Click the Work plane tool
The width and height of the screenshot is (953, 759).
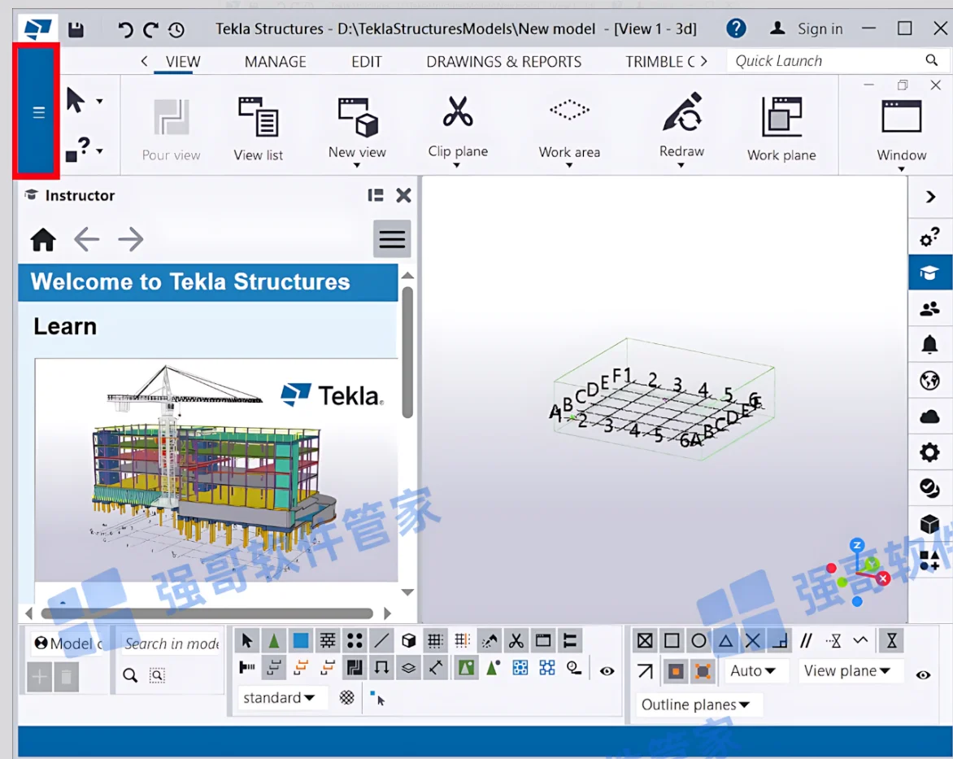pyautogui.click(x=781, y=129)
